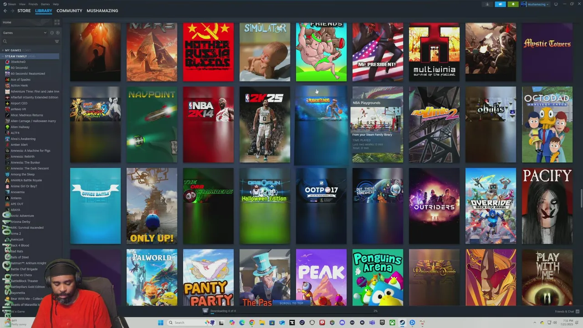The image size is (583, 328).
Task: Open the Windows Start button
Action: pyautogui.click(x=160, y=323)
